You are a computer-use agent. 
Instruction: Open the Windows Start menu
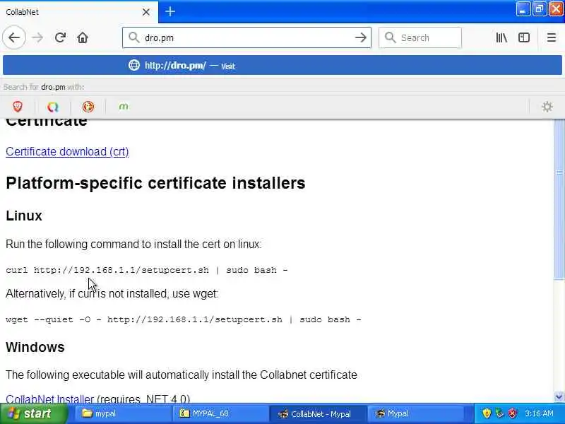[34, 413]
